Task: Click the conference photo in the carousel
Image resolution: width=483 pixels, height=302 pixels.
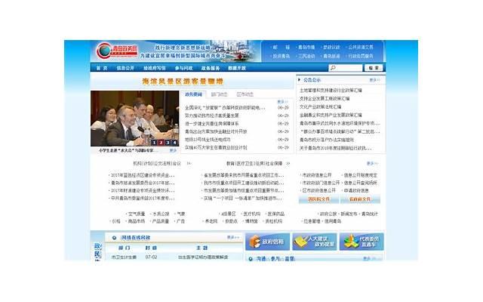Action: click(134, 119)
